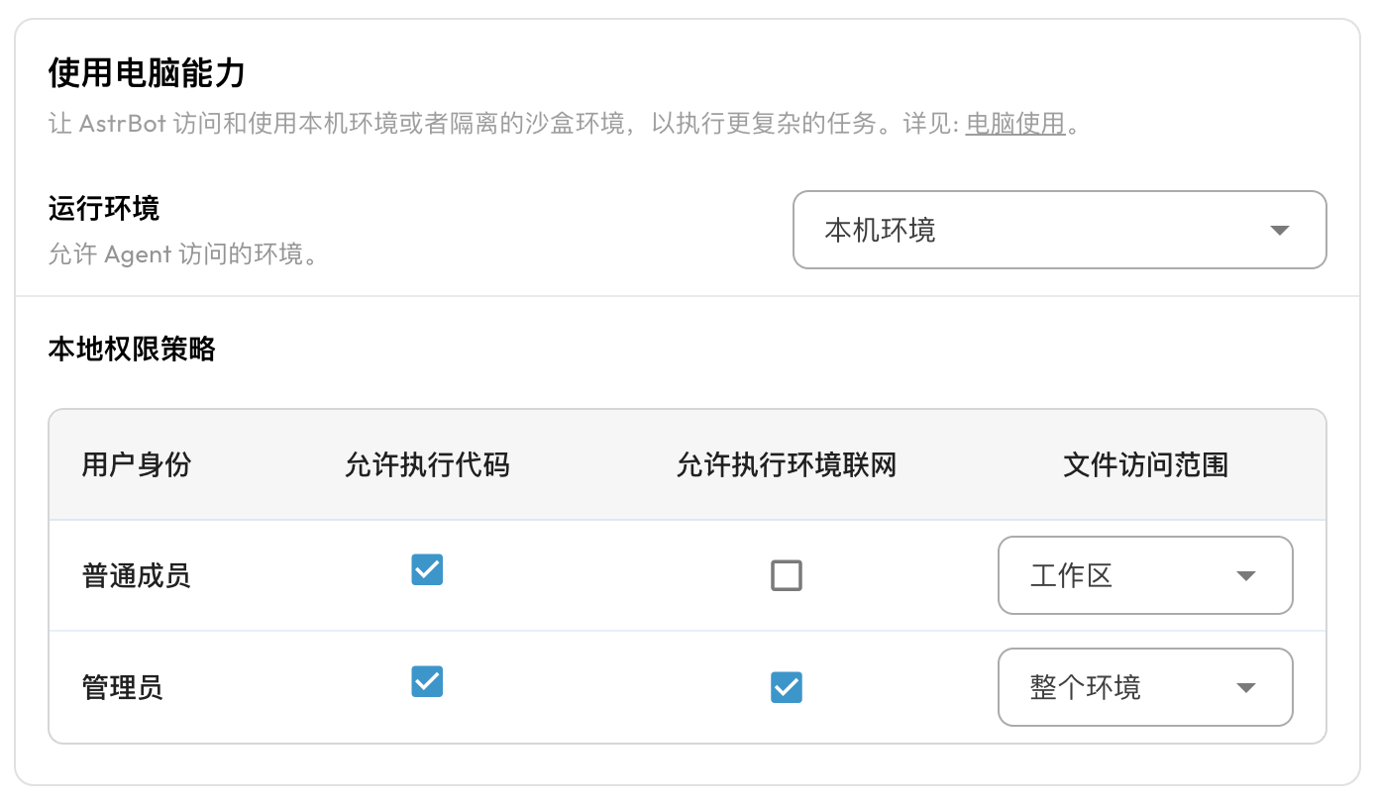Disable 允许执行代码 for 普通成员
Viewport: 1377px width, 804px height.
coord(427,570)
